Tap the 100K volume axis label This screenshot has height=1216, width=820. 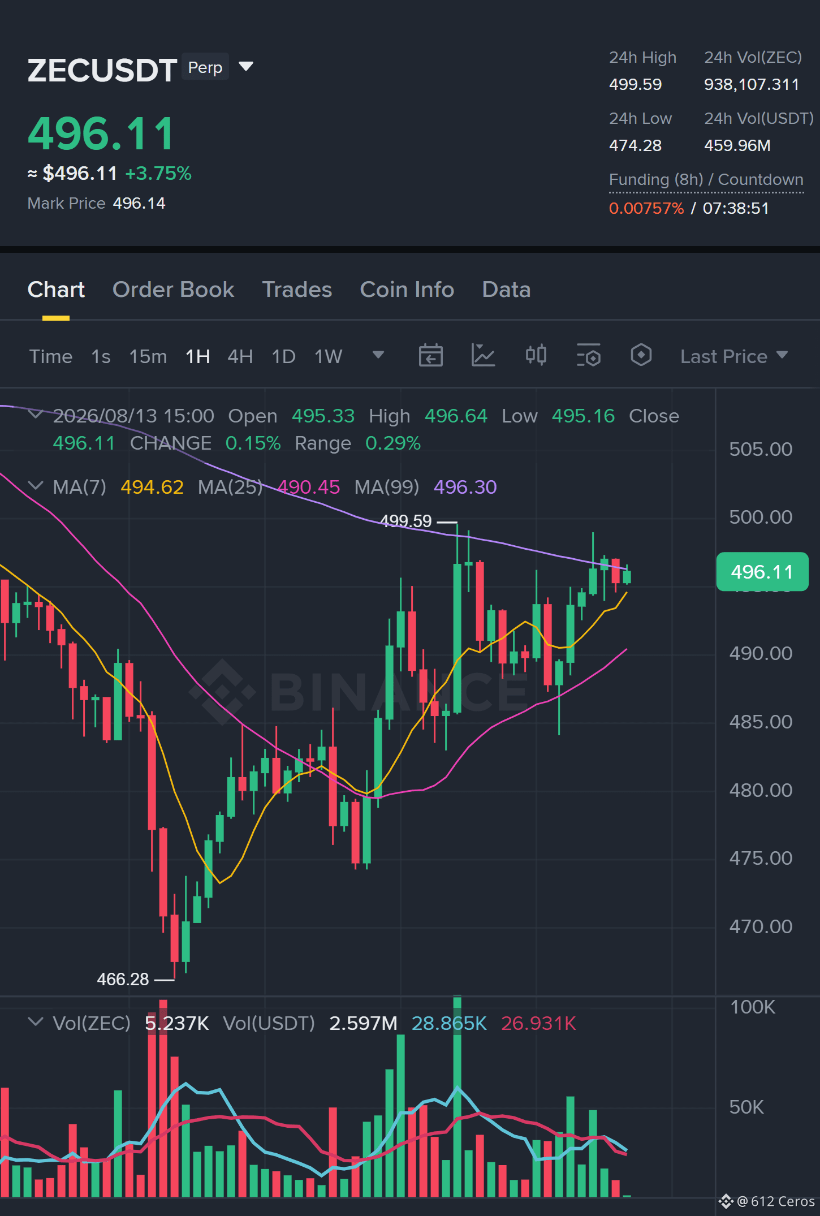click(x=753, y=1007)
